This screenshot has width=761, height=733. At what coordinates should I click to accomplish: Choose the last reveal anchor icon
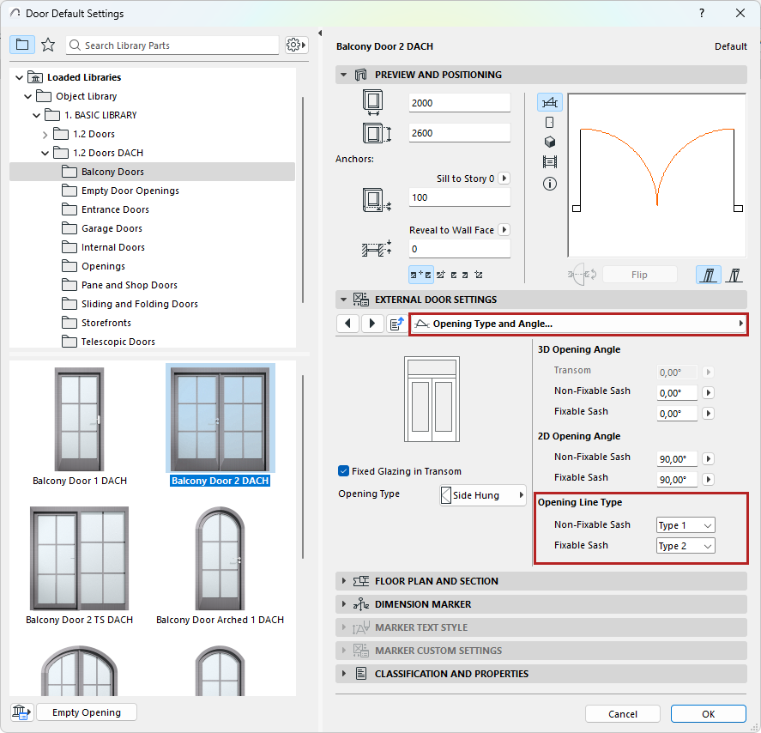tap(479, 275)
